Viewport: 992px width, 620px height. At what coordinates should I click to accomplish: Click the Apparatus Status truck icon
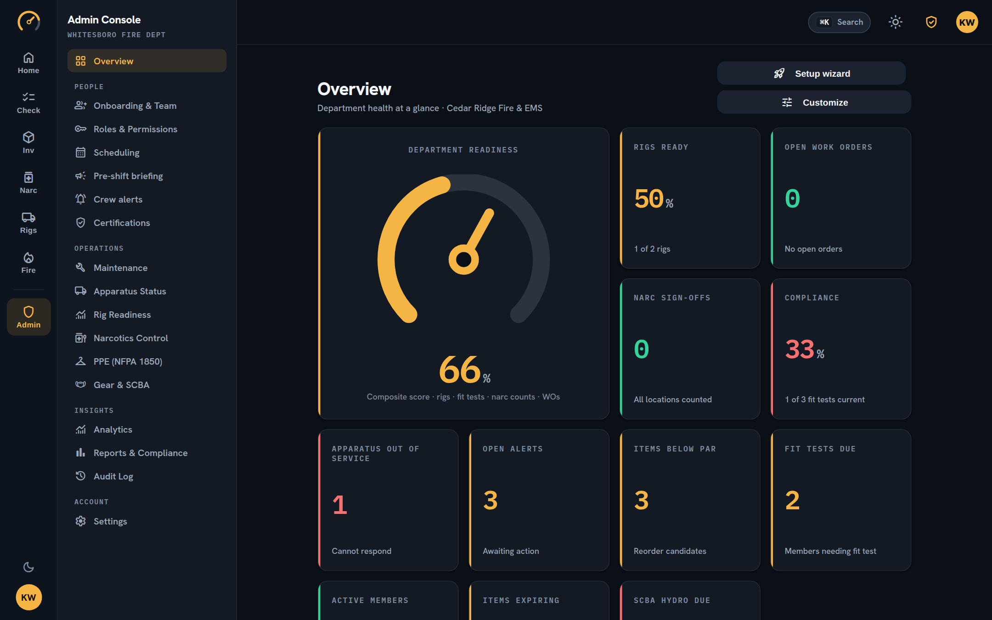81,291
